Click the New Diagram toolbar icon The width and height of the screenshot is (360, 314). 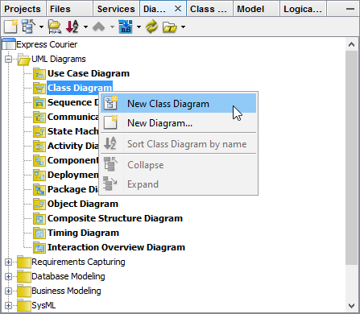(10, 27)
